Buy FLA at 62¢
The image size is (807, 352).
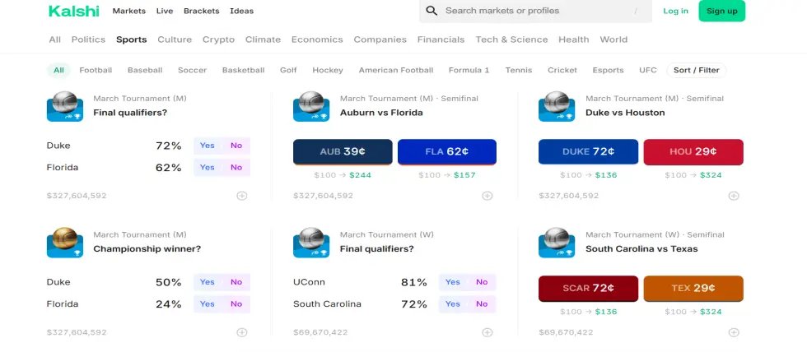pyautogui.click(x=446, y=152)
